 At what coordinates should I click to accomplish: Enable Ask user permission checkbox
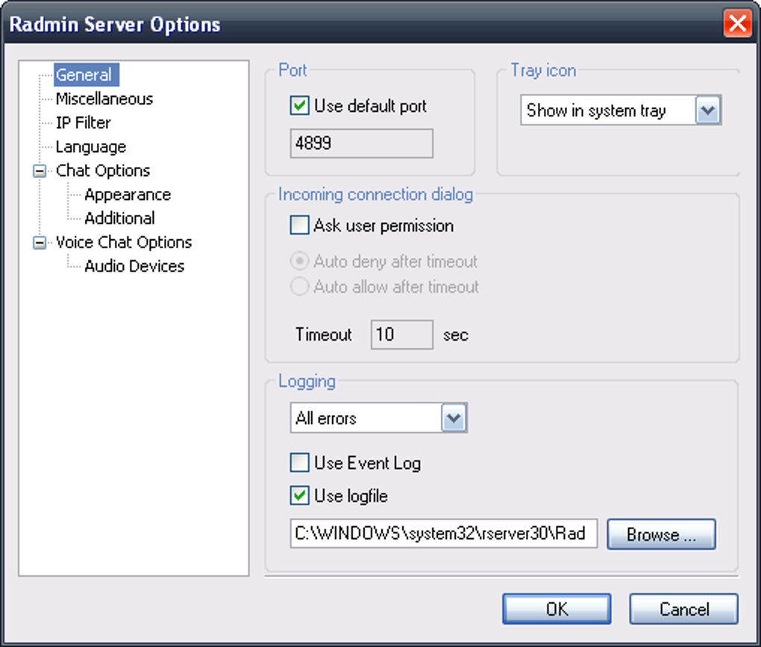tap(299, 225)
